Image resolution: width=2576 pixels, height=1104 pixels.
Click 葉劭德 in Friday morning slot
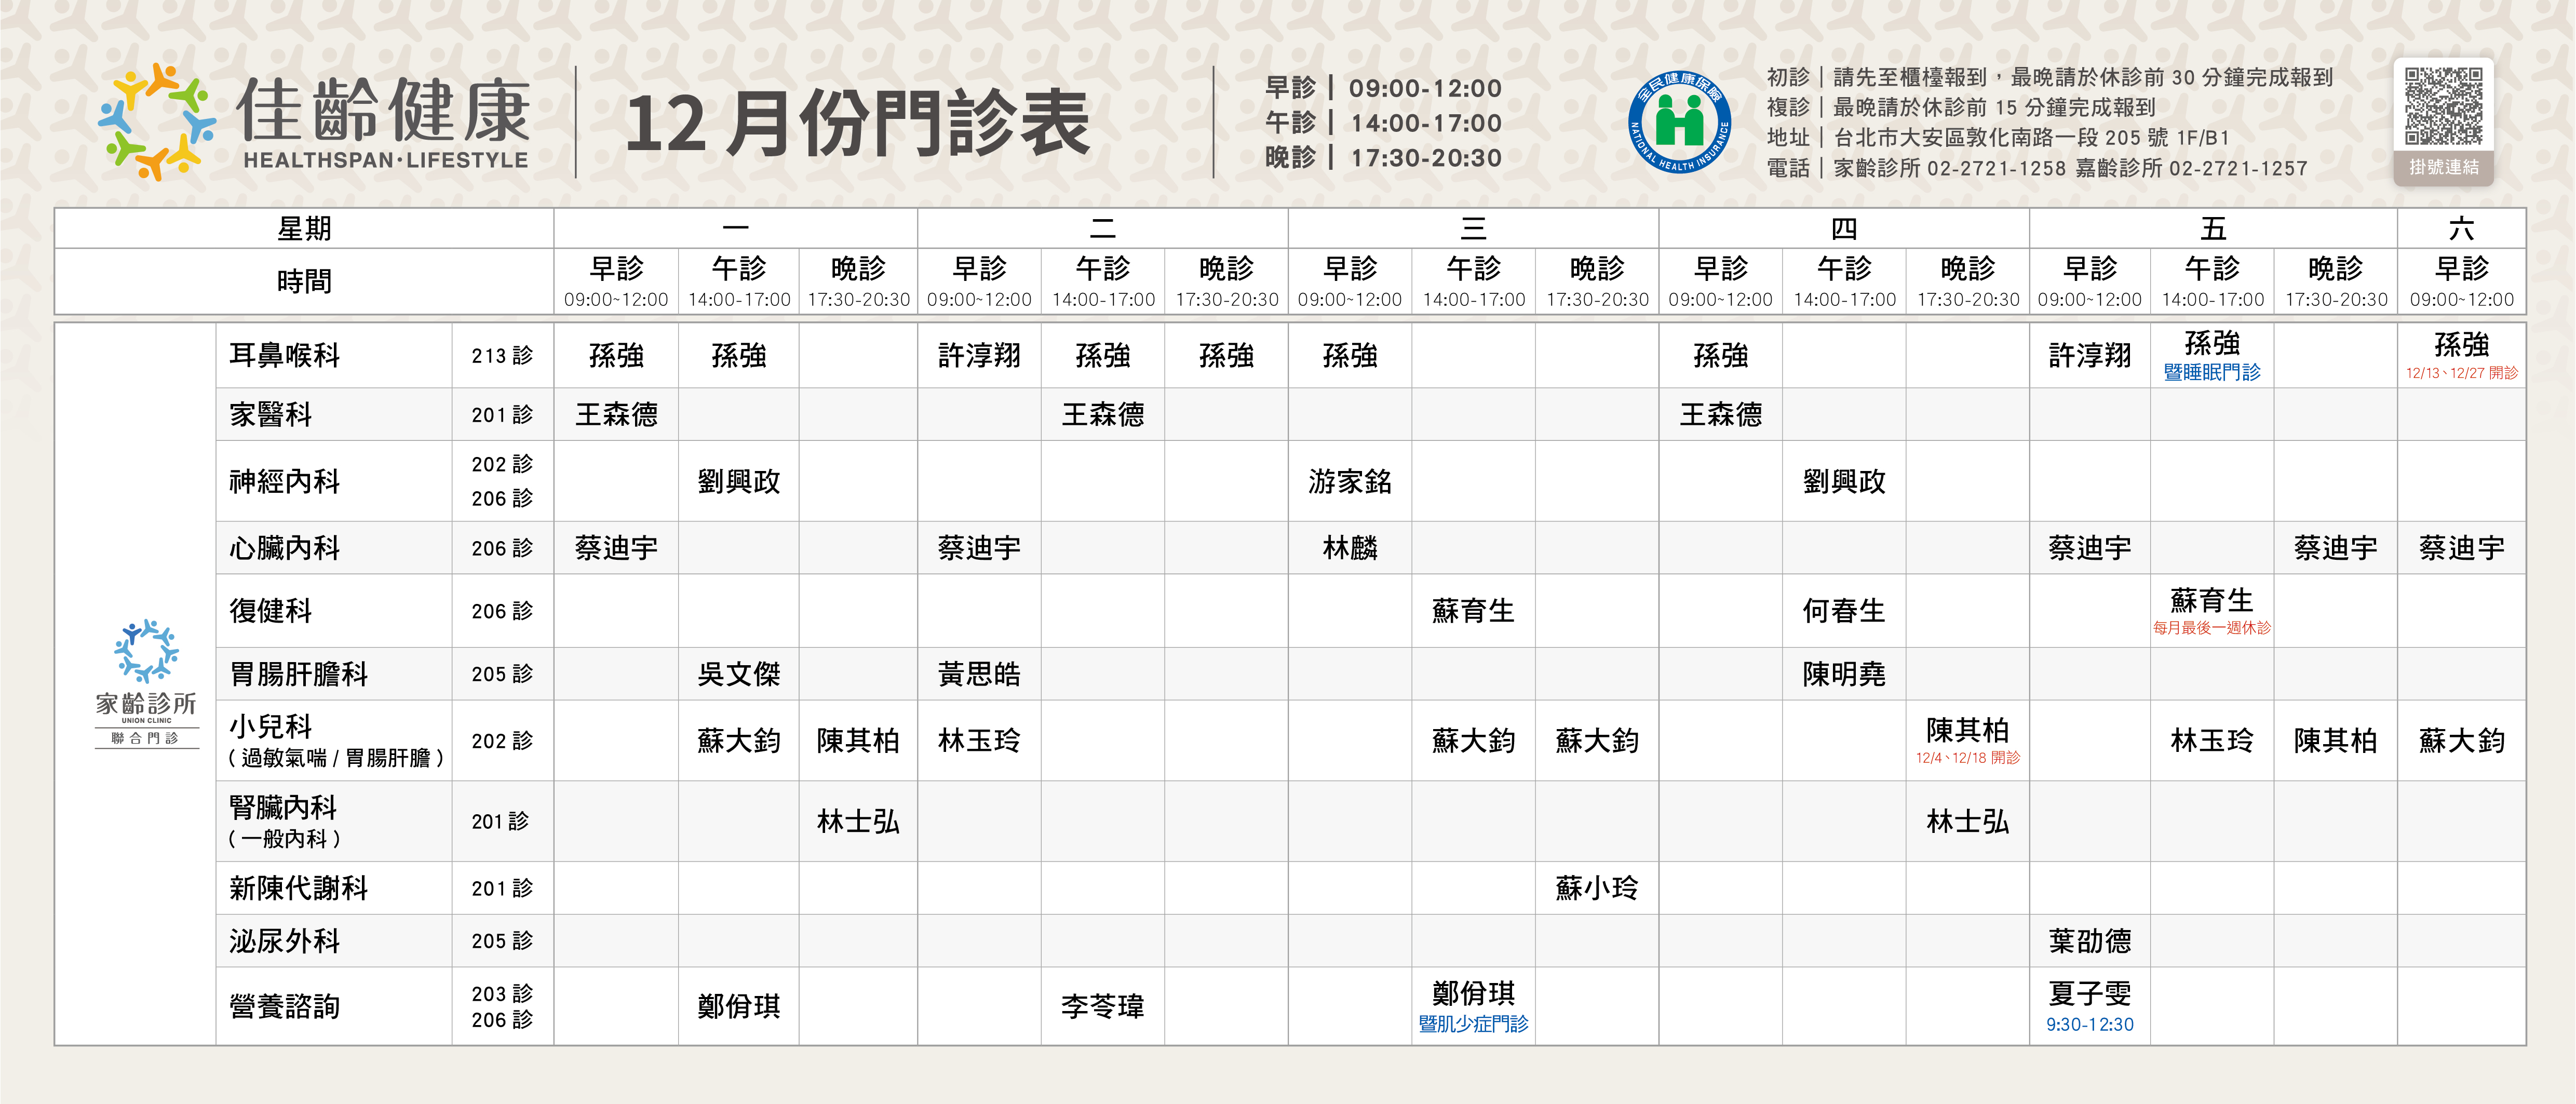[x=2089, y=941]
